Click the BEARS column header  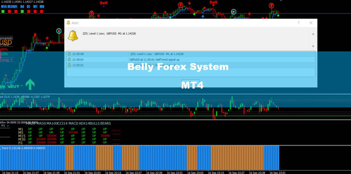(x=105, y=123)
